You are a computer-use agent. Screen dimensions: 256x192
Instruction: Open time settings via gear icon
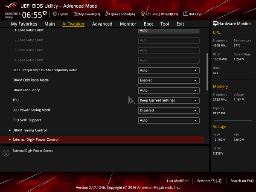(45, 13)
